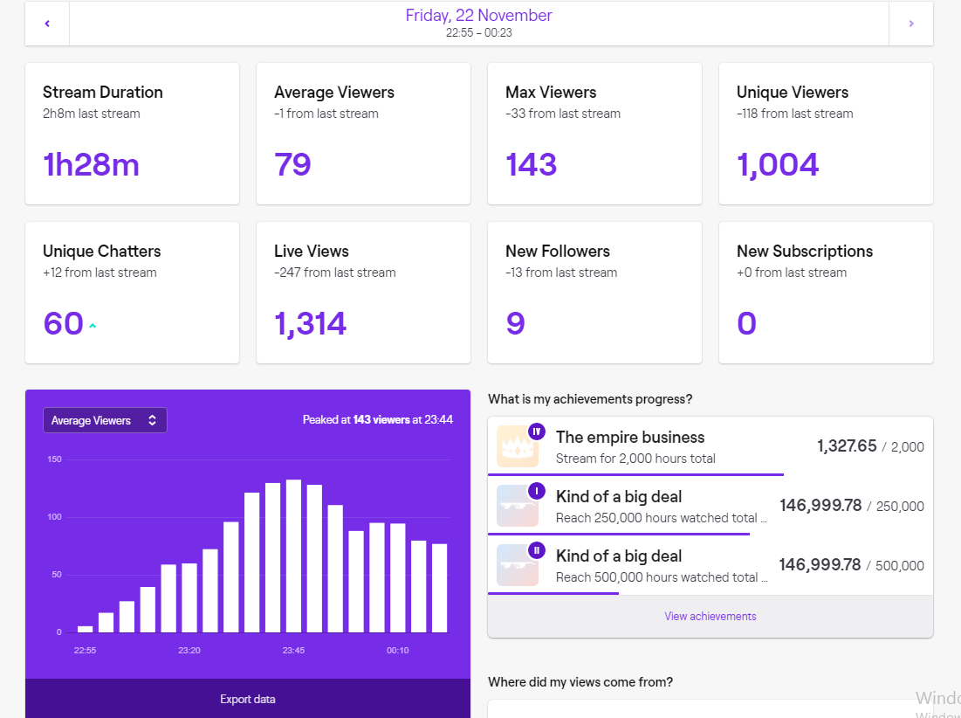The width and height of the screenshot is (961, 718).
Task: Click the 22:55 – 00:23 time range
Action: click(x=478, y=32)
